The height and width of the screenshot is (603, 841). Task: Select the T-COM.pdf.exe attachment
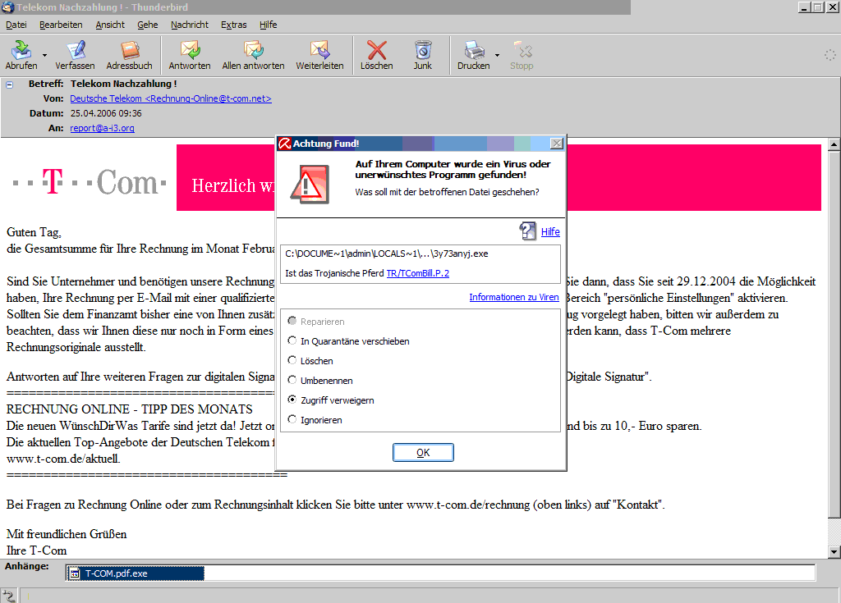[136, 573]
